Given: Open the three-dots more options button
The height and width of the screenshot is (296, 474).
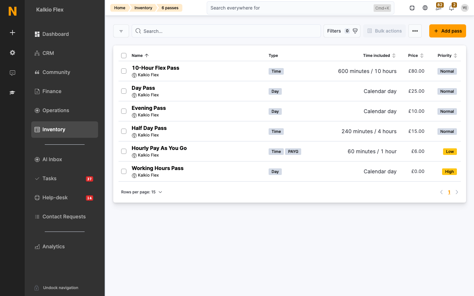Looking at the screenshot, I should coord(415,31).
